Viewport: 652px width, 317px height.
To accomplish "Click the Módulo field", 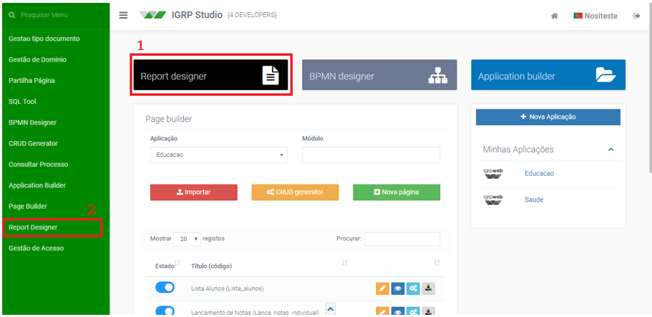I will [x=371, y=155].
